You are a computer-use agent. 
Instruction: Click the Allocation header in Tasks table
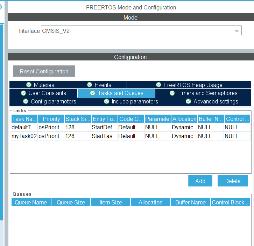coord(184,119)
